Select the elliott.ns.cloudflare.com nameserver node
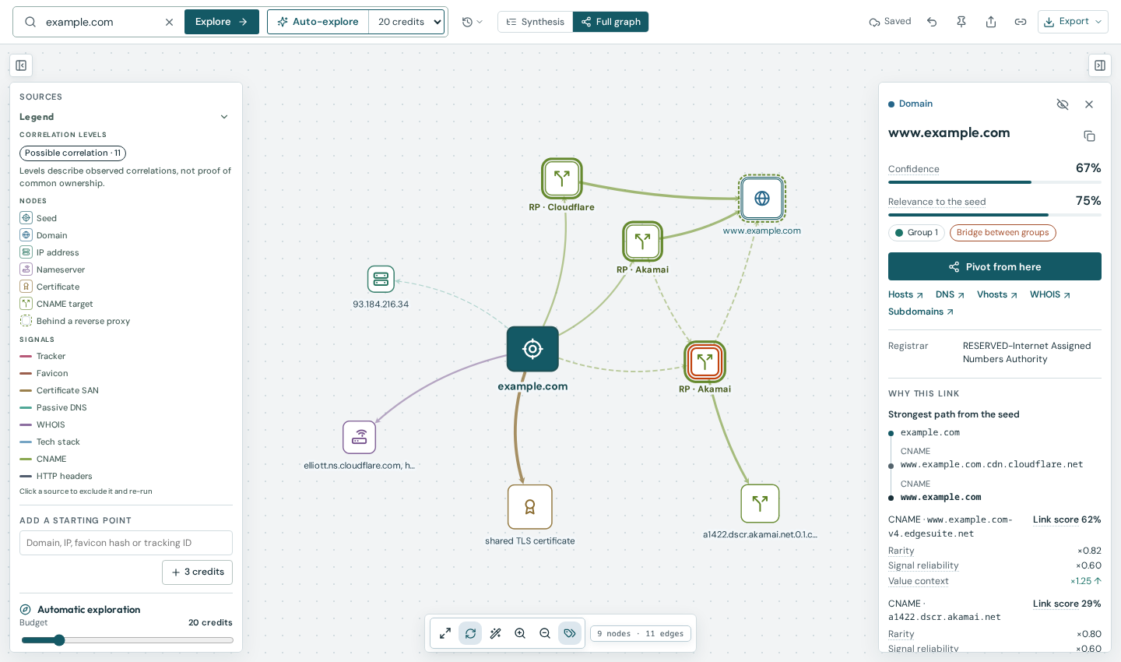This screenshot has width=1121, height=662. coord(360,438)
